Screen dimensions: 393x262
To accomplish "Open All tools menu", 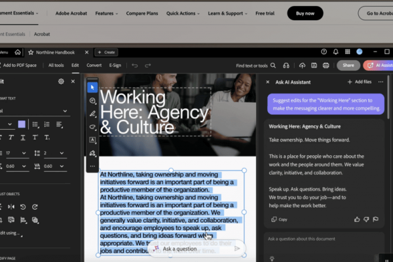I will [x=56, y=65].
